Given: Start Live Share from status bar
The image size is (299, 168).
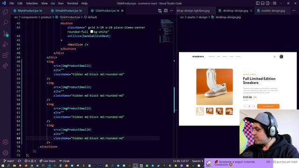Looking at the screenshot, I should click(x=48, y=161).
